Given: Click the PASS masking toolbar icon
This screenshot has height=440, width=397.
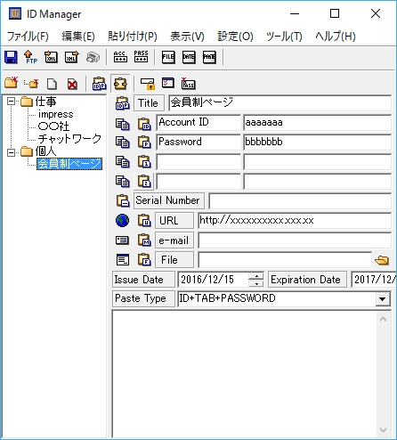Looking at the screenshot, I should (x=141, y=56).
